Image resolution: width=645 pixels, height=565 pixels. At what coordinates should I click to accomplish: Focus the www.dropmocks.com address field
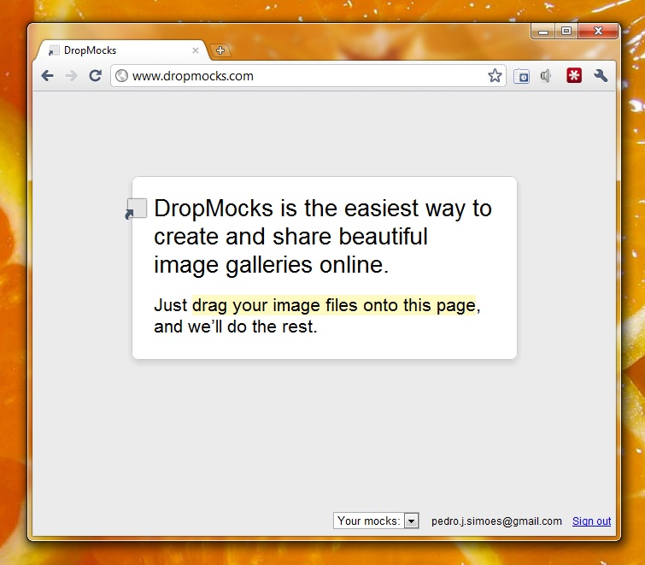point(308,76)
